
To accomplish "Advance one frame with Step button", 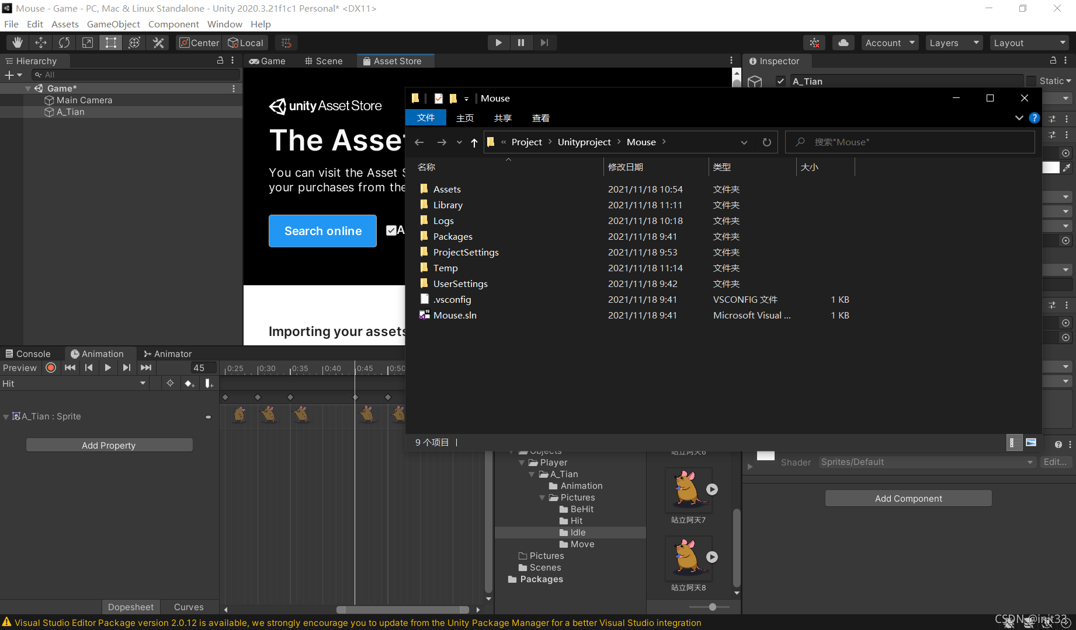I will 544,43.
